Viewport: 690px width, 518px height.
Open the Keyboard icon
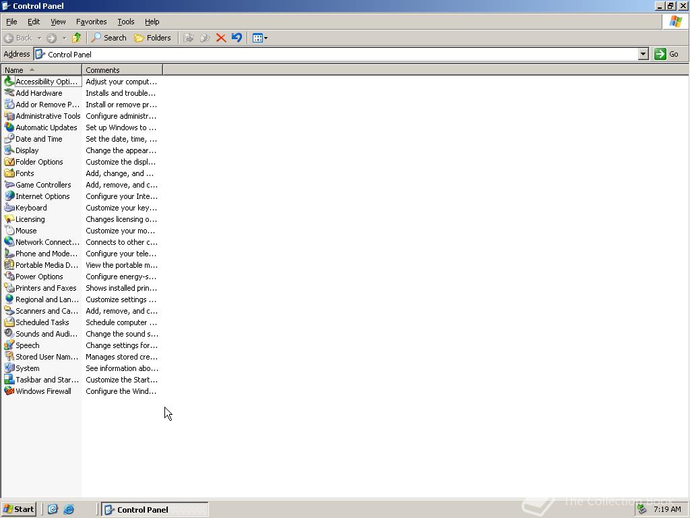tap(9, 208)
